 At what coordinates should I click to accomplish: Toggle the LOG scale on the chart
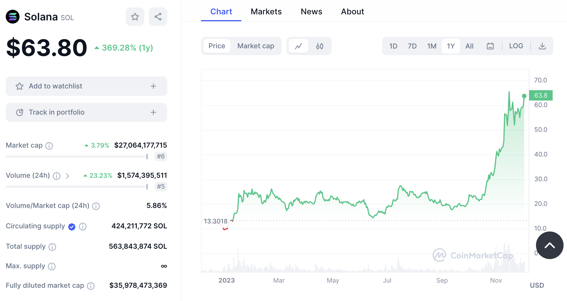pyautogui.click(x=516, y=46)
